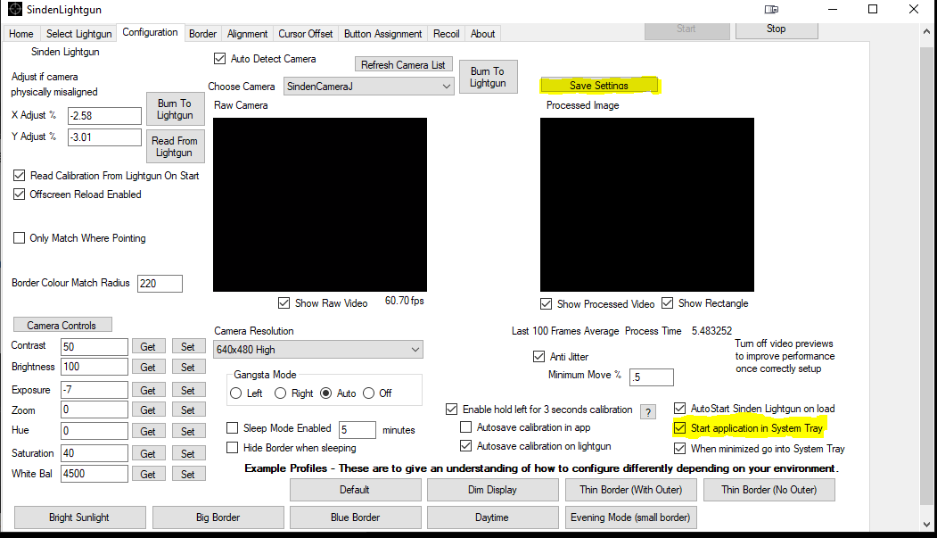937x538 pixels.
Task: Toggle Autosave calibration on lightgun
Action: [x=466, y=446]
